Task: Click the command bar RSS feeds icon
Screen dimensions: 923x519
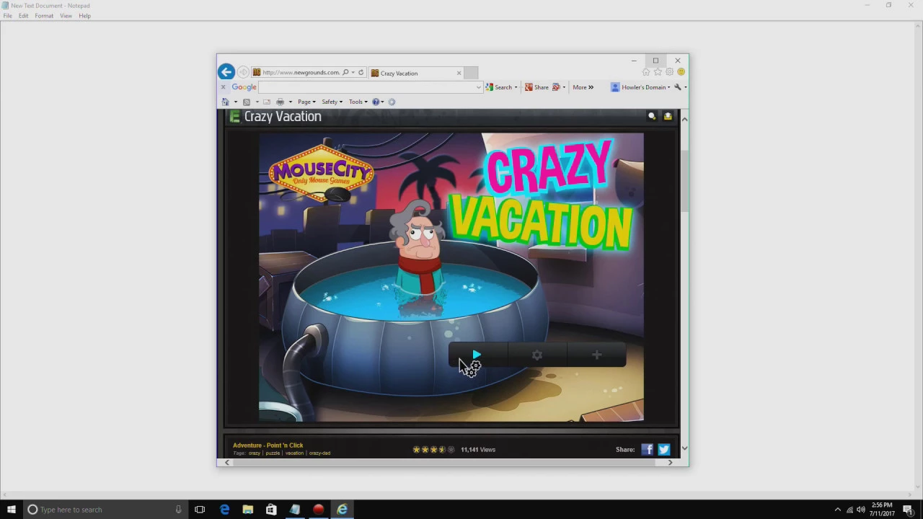Action: click(x=247, y=102)
